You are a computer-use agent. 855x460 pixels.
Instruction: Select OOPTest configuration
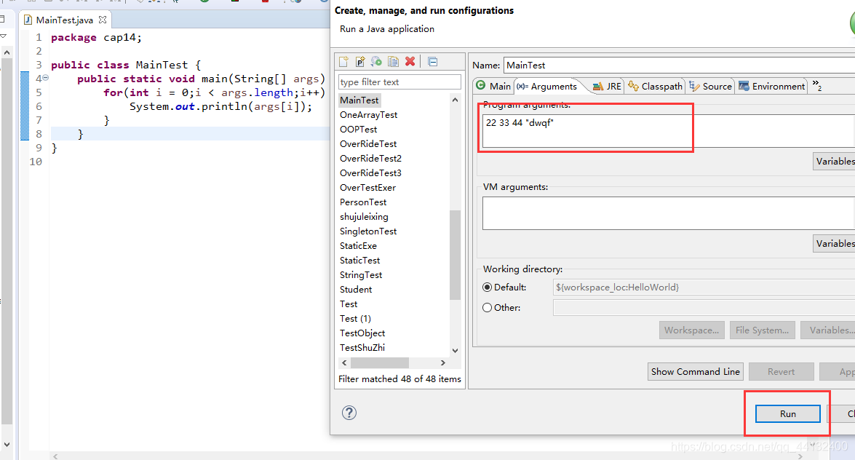click(358, 130)
